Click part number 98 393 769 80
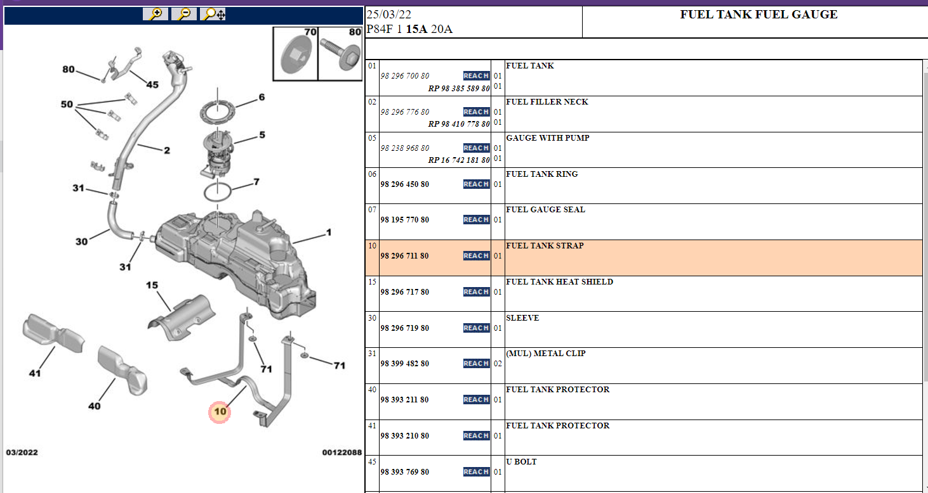This screenshot has height=493, width=928. [x=405, y=472]
